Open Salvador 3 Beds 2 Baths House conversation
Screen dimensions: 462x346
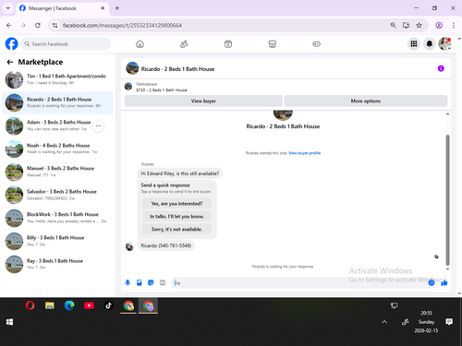point(58,195)
